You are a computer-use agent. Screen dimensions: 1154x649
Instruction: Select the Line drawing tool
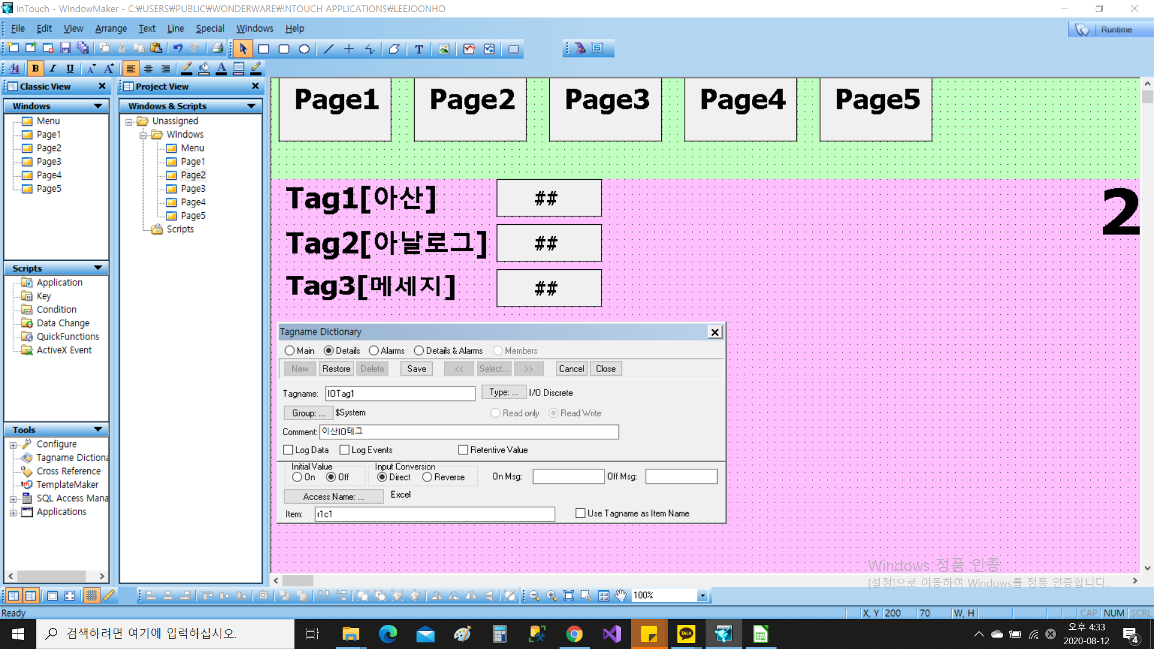[329, 49]
